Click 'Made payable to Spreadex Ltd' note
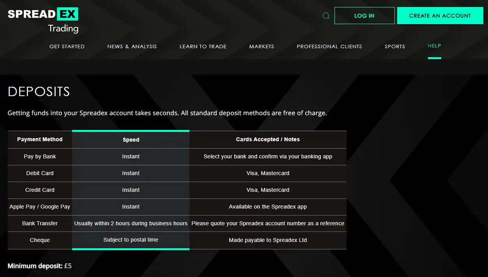488x277 pixels. tap(268, 240)
